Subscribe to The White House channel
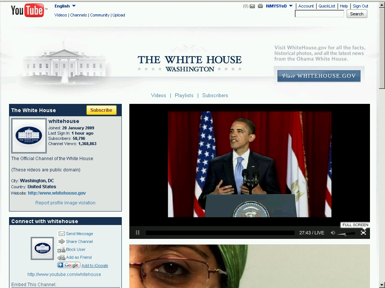385x288 pixels. 101,110
